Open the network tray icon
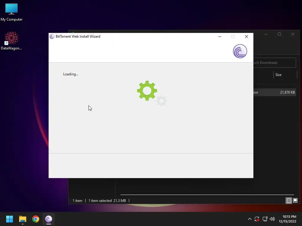Viewport: 302px width, 226px height. click(265, 219)
